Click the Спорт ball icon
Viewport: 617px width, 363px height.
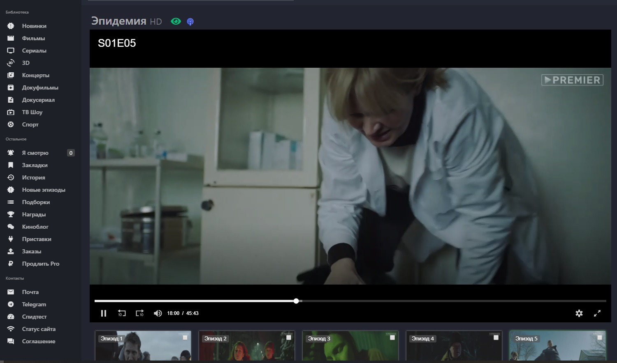click(x=11, y=124)
